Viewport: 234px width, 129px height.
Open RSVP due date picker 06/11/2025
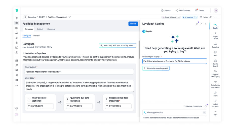point(40,106)
